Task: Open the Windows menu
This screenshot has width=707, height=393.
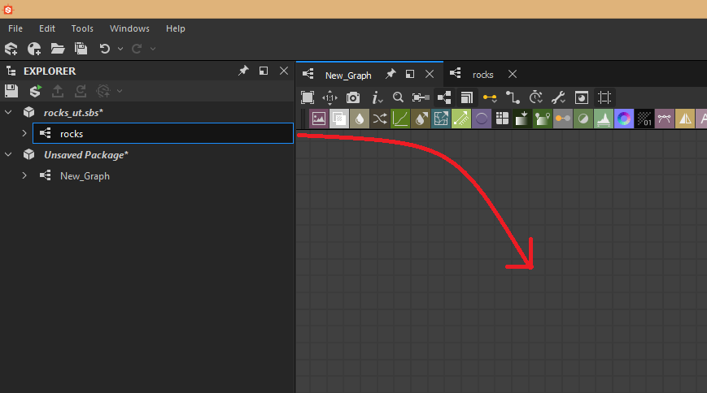Action: coord(129,28)
